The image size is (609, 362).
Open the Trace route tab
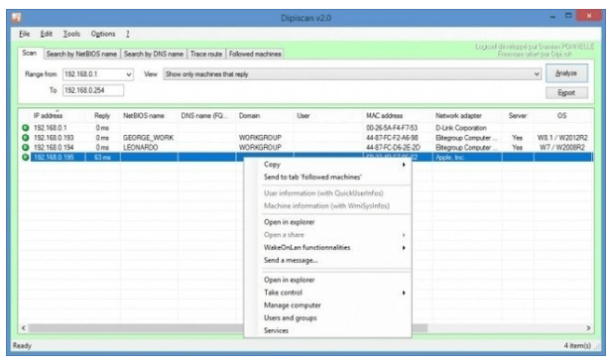pyautogui.click(x=206, y=54)
